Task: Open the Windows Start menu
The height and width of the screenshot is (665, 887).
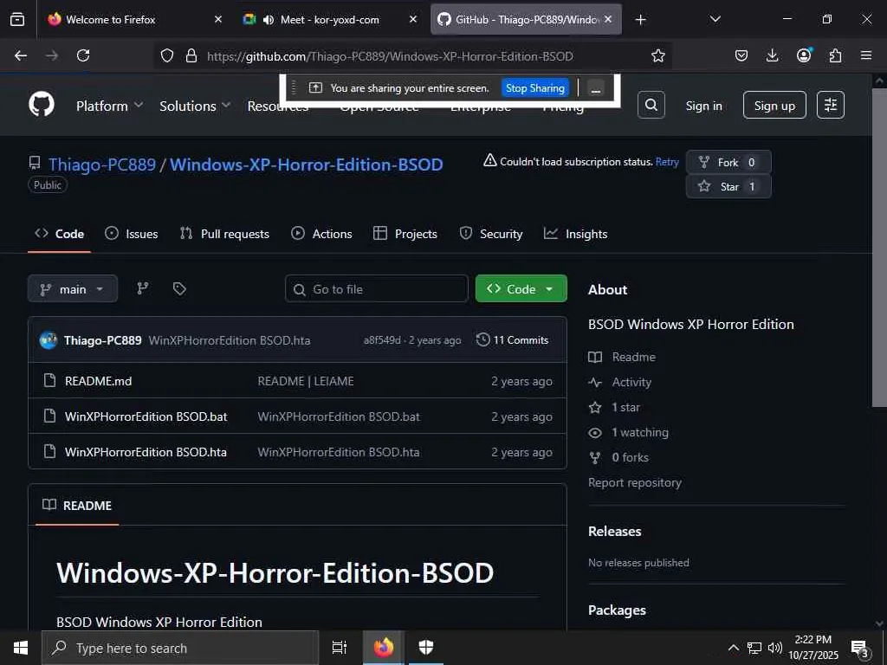Action: tap(21, 648)
